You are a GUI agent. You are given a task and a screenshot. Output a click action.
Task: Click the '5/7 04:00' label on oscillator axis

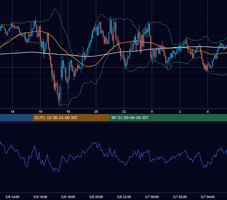pos(208,197)
